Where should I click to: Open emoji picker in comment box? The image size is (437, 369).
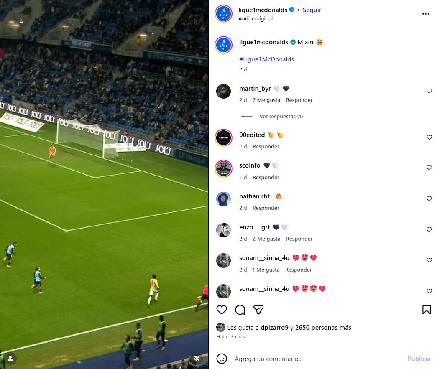(x=222, y=359)
